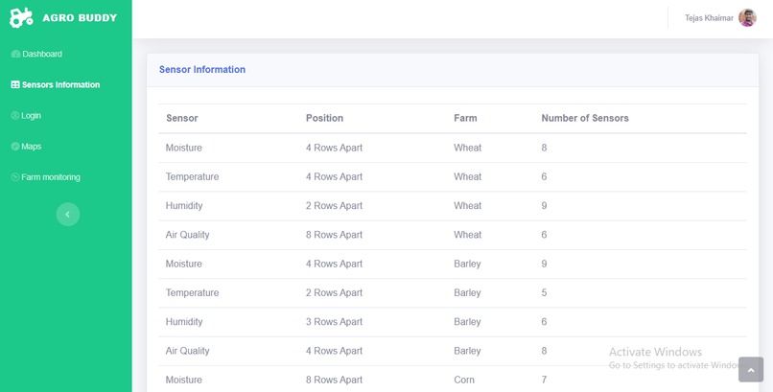Click '4 Rows Apart' in Air Quality Barley row

pyautogui.click(x=334, y=351)
